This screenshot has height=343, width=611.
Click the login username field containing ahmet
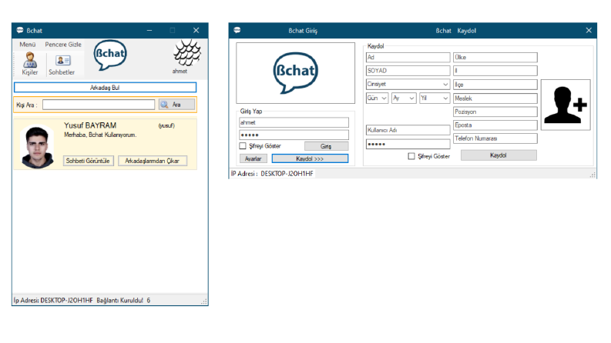coord(294,122)
